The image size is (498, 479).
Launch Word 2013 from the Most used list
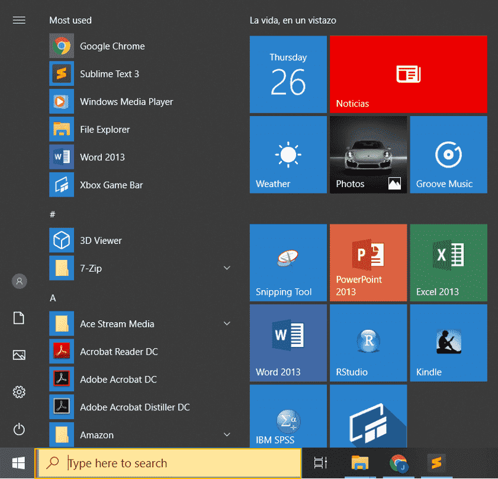142,157
